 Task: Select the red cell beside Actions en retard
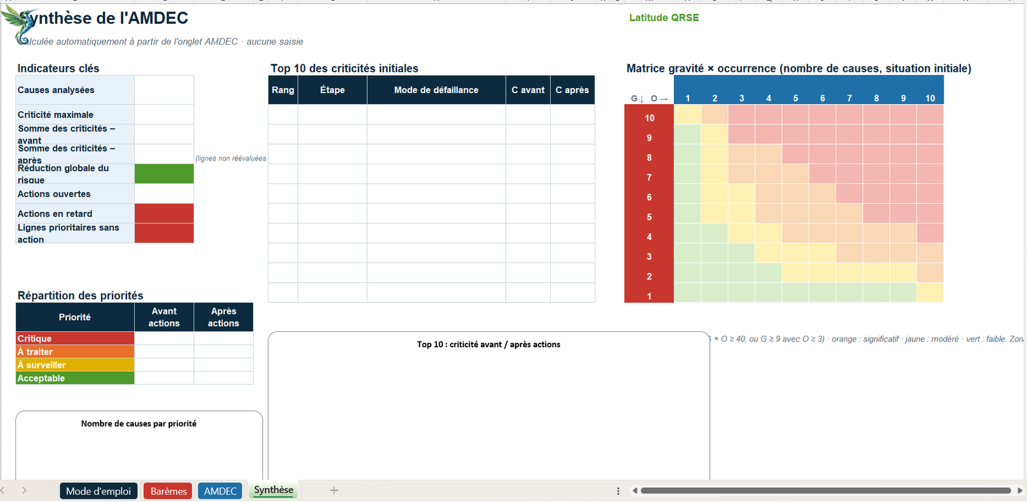coord(164,214)
